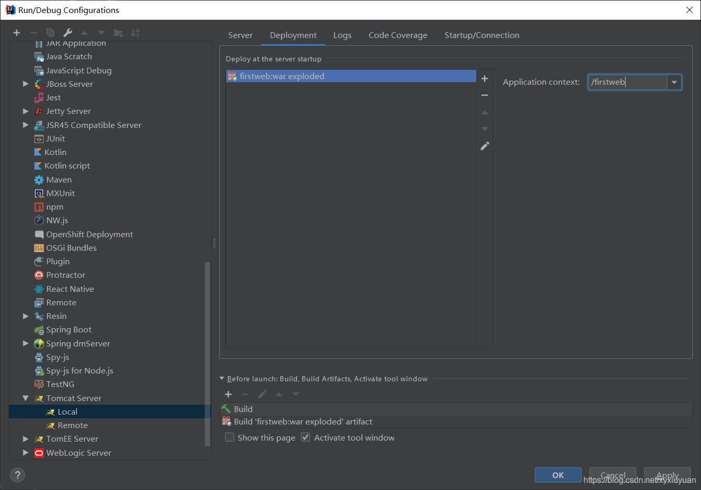The image size is (701, 490).
Task: Select Build task in before launch
Action: click(x=456, y=409)
